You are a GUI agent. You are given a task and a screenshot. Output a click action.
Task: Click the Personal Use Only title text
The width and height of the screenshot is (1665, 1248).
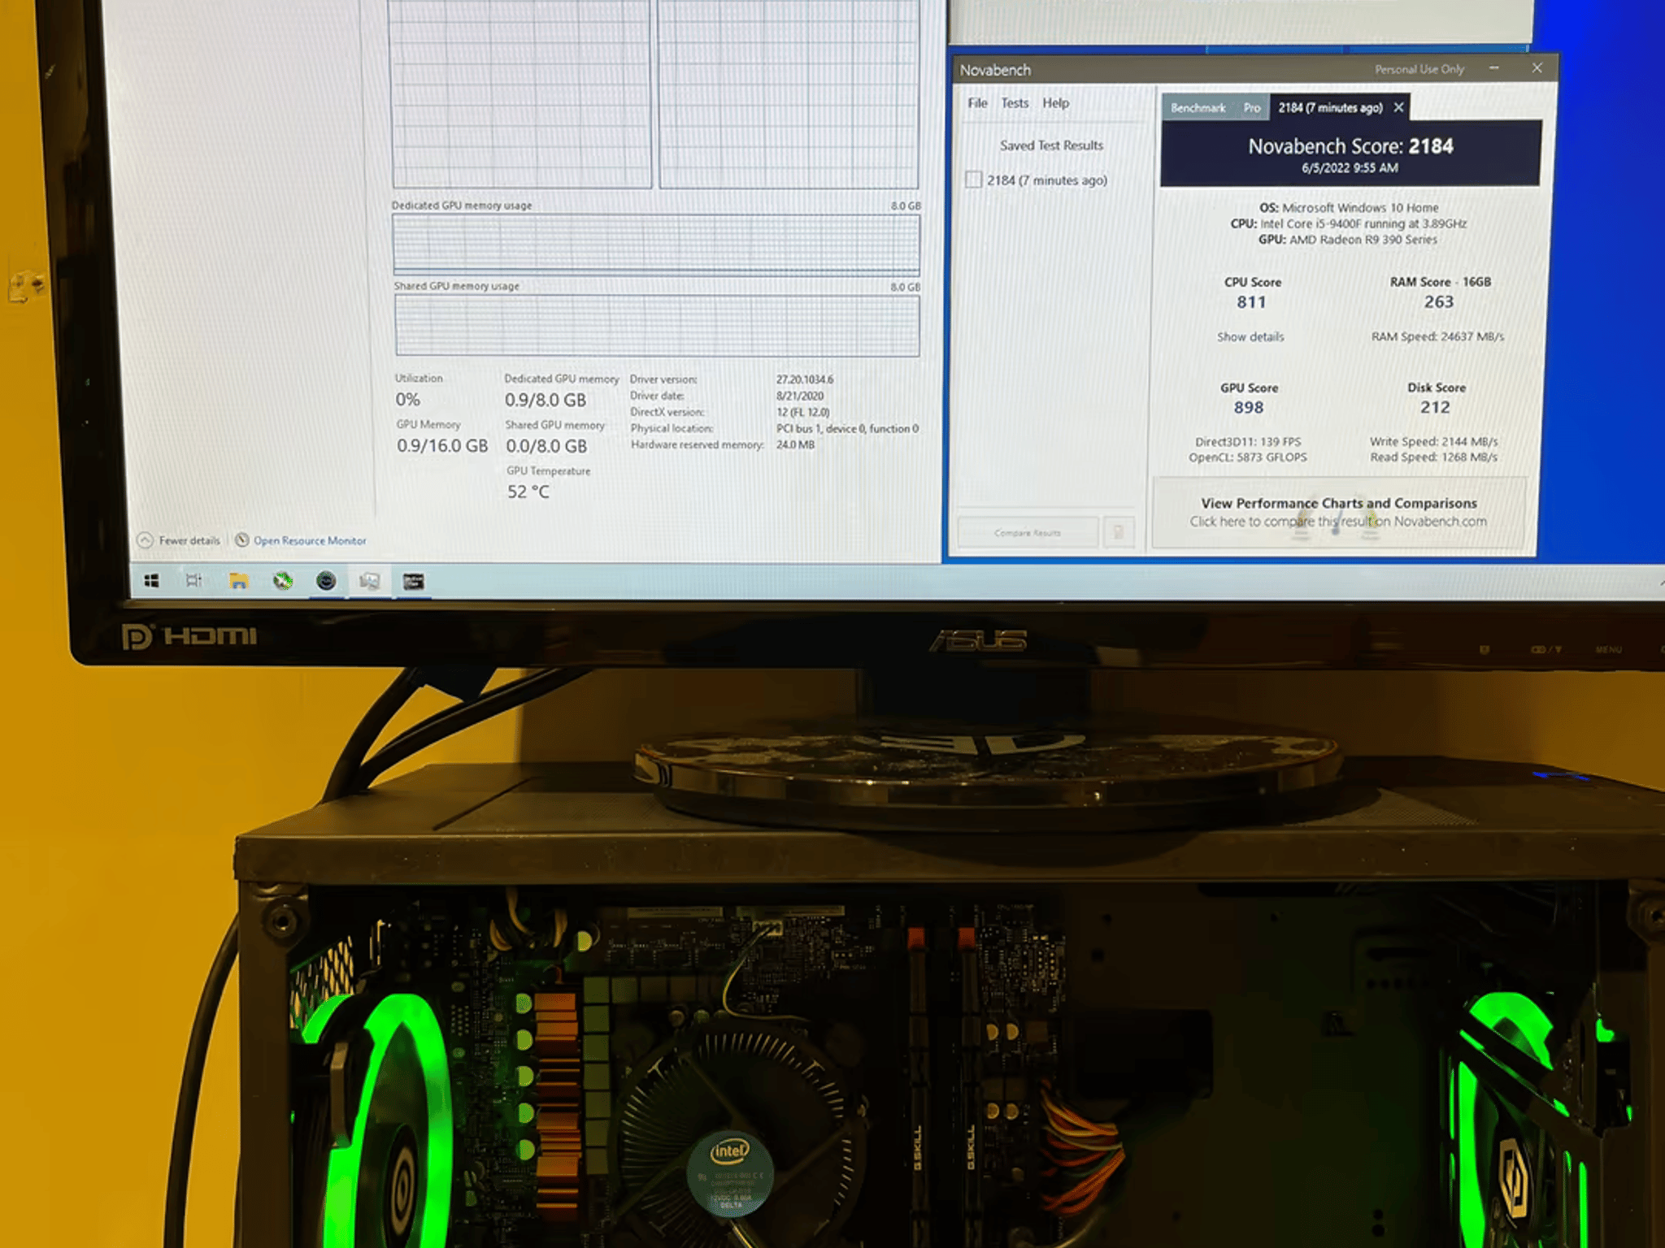pos(1419,69)
